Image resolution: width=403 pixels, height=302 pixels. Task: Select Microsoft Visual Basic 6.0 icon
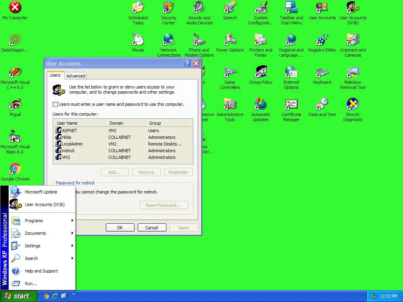(15, 142)
